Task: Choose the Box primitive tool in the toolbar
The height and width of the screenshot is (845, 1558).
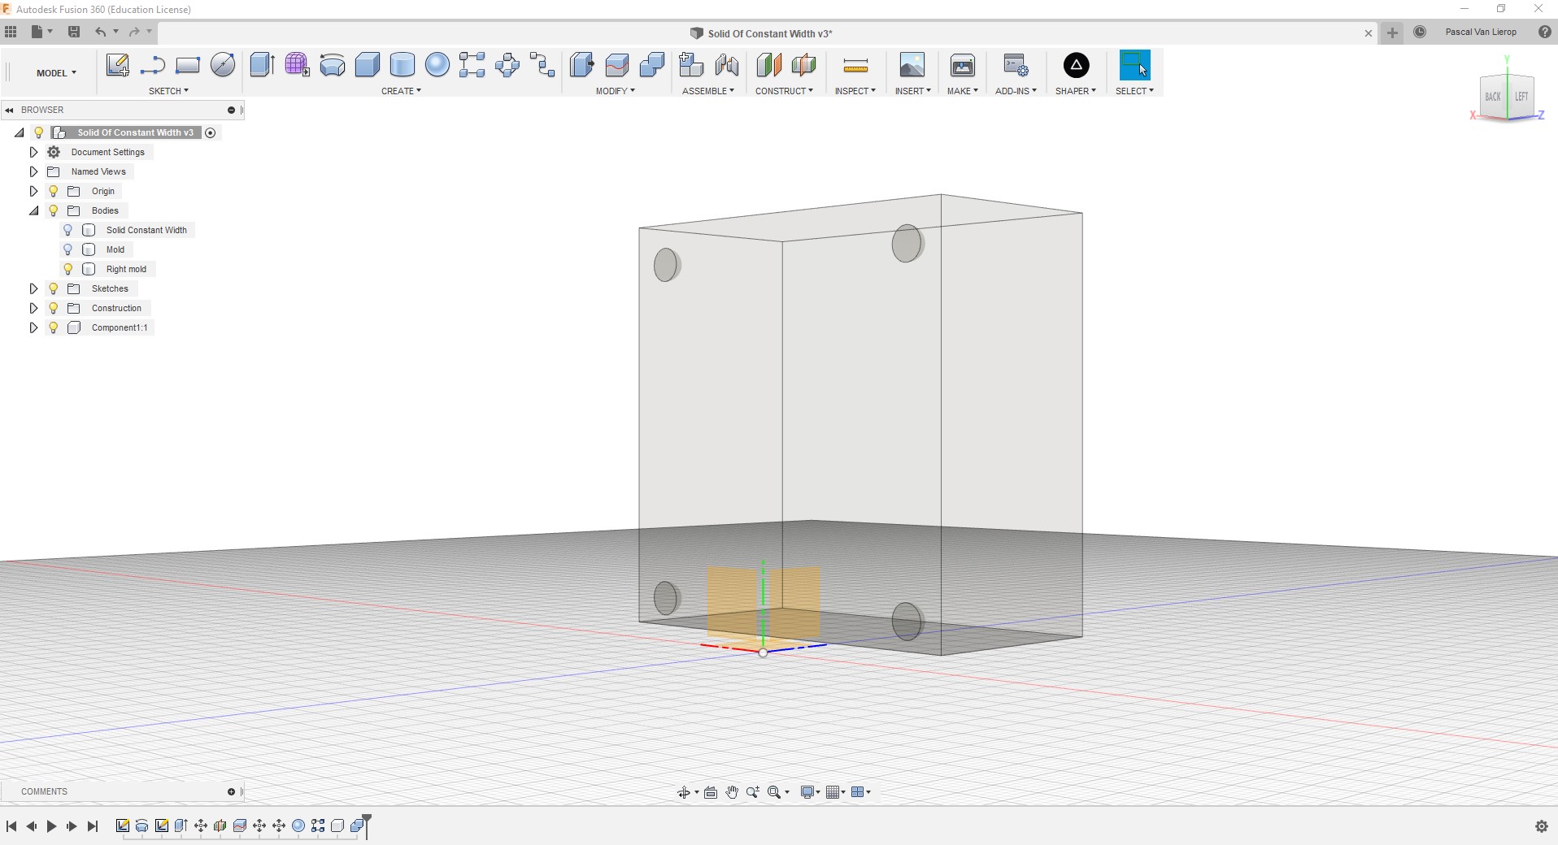Action: tap(367, 65)
